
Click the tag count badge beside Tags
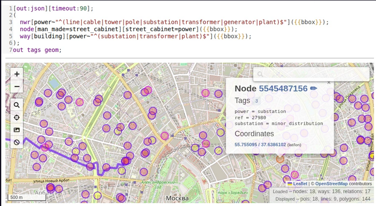click(256, 101)
